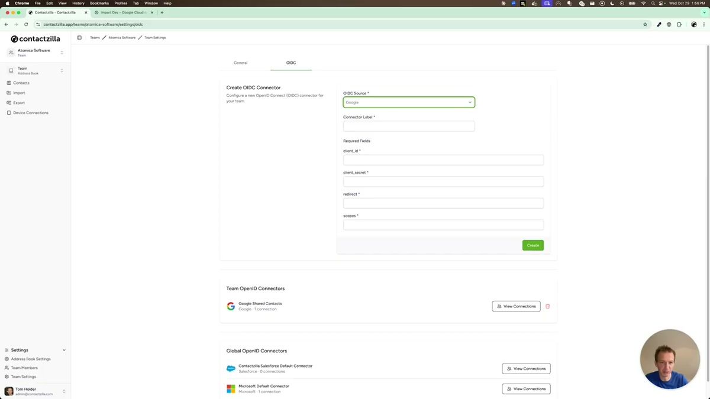Select Import from the sidebar
Image resolution: width=710 pixels, height=399 pixels.
coord(18,93)
